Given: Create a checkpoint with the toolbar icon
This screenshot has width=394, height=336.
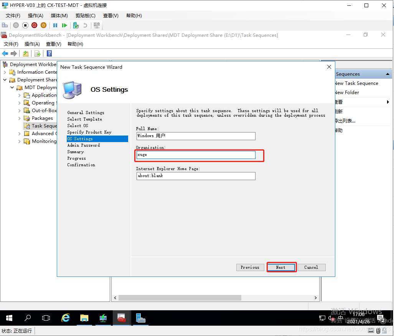Looking at the screenshot, I should (x=76, y=25).
